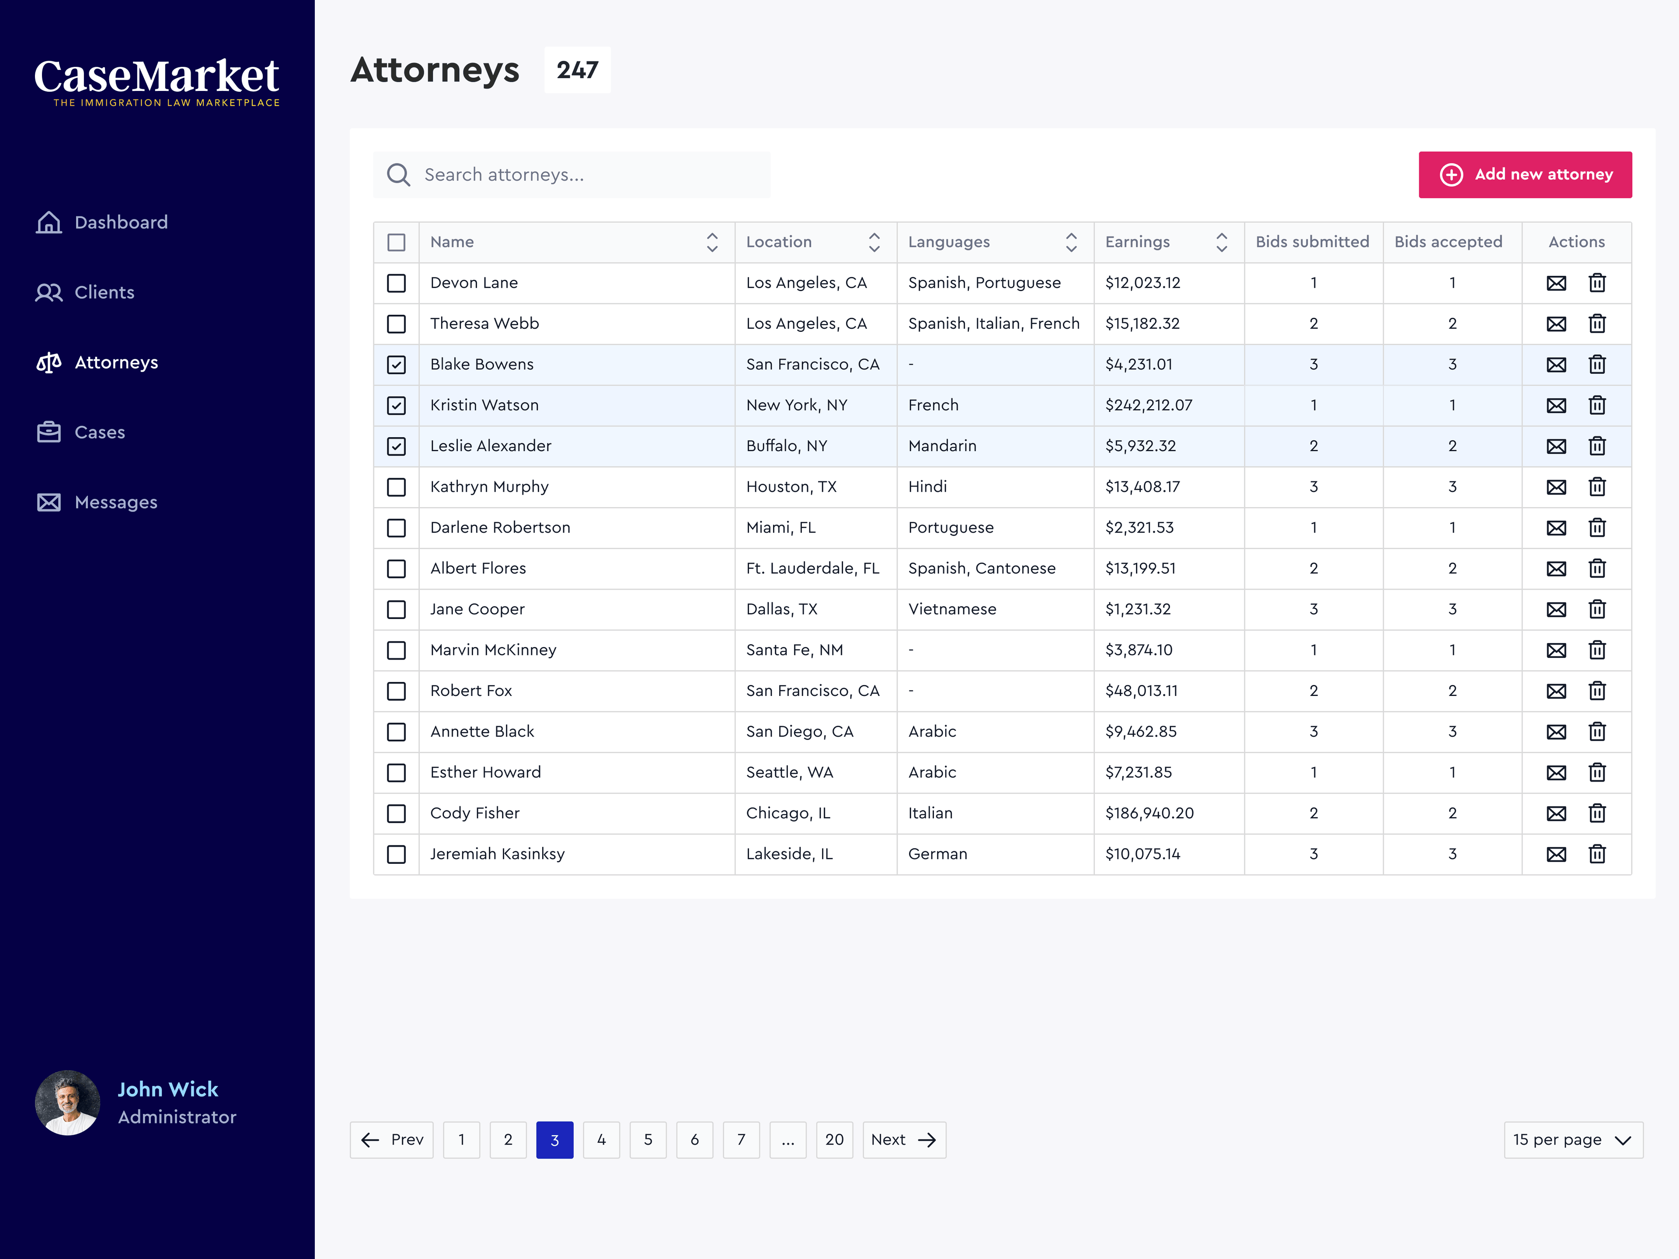Viewport: 1679px width, 1259px height.
Task: Click envelope icon in Jeremiah Kasinksy row
Action: 1556,855
